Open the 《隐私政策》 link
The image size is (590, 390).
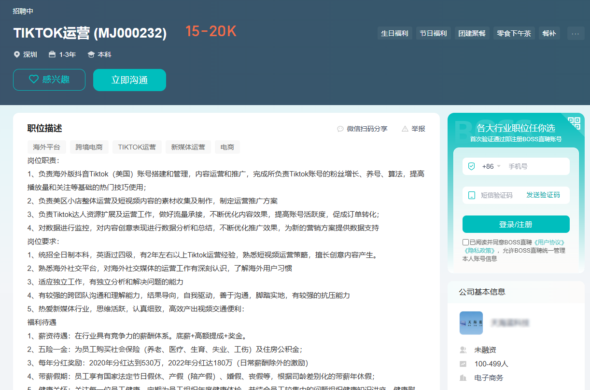click(478, 251)
